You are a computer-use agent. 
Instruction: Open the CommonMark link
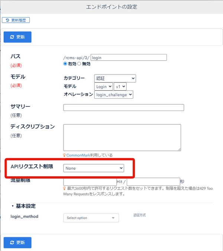pos(78,155)
